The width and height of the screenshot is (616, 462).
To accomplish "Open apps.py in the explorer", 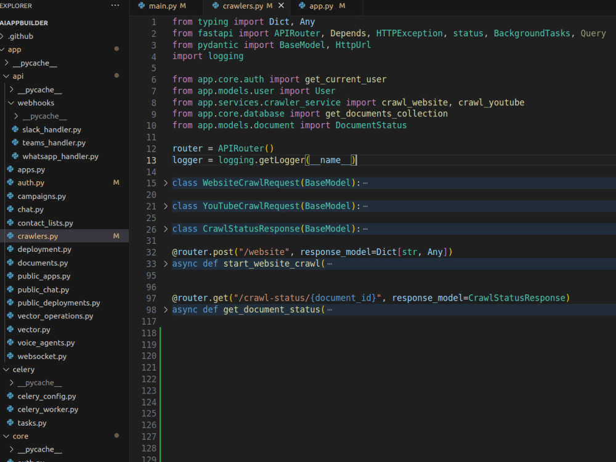I will (31, 170).
